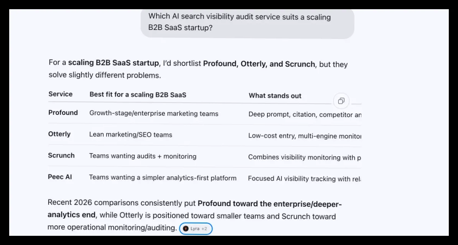Screen dimensions: 458x245
Task: Click Combines visibility monitoring cell
Action: [x=305, y=157]
